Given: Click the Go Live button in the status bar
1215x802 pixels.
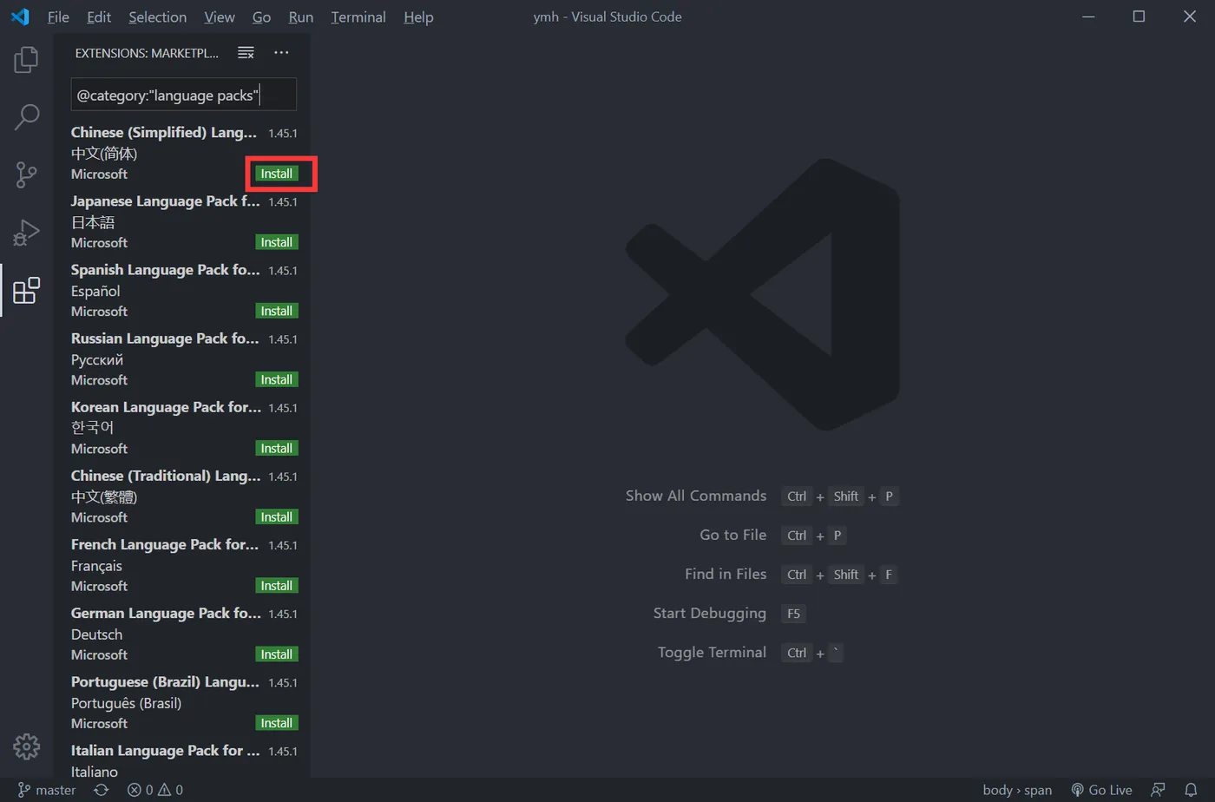Looking at the screenshot, I should (x=1101, y=790).
